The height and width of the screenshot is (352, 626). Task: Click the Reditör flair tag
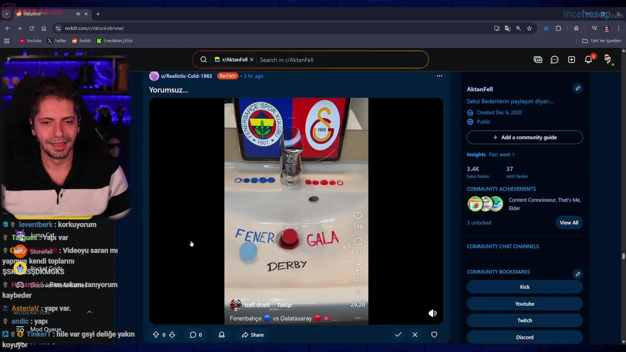[x=227, y=76]
